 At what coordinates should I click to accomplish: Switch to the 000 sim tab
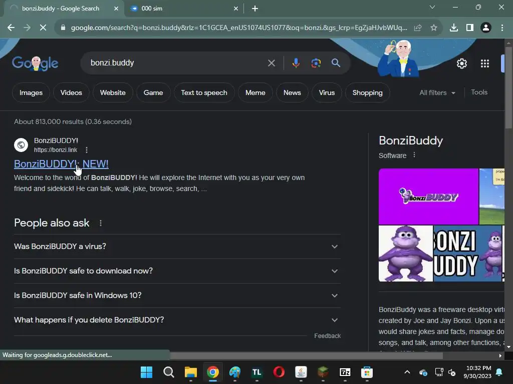tap(184, 8)
